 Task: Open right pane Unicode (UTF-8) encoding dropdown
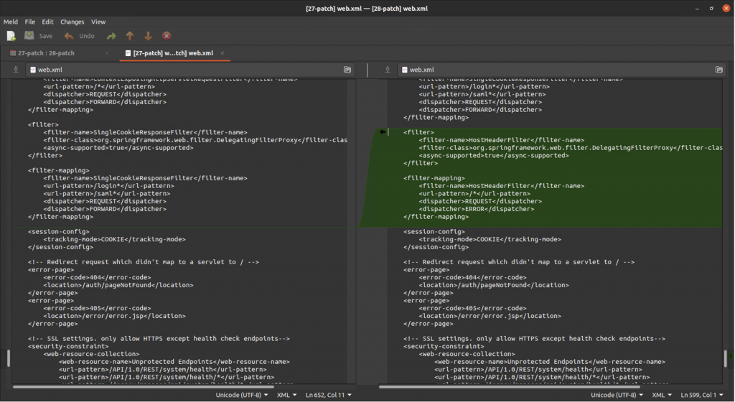[617, 395]
